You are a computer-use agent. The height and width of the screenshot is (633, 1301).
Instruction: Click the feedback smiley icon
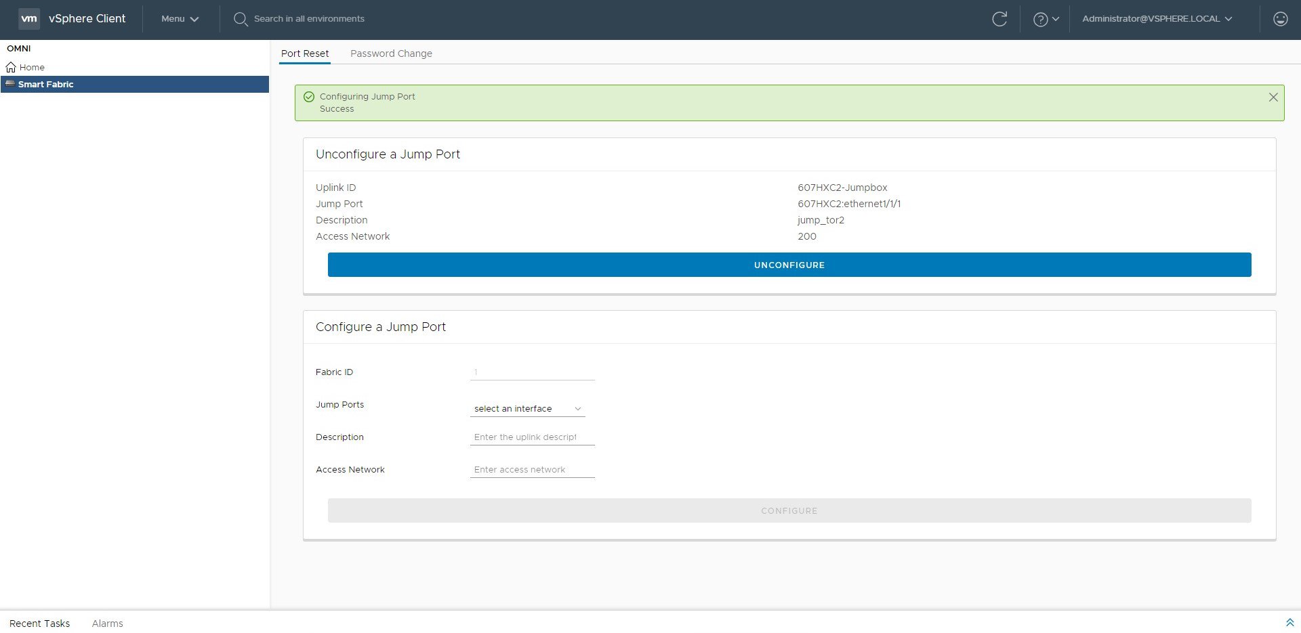[x=1281, y=19]
